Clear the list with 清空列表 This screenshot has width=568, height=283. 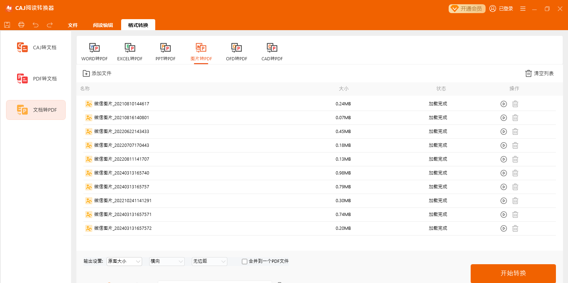click(x=539, y=73)
